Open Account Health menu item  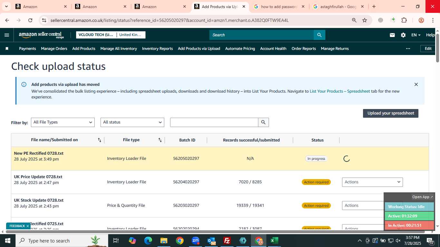click(273, 49)
